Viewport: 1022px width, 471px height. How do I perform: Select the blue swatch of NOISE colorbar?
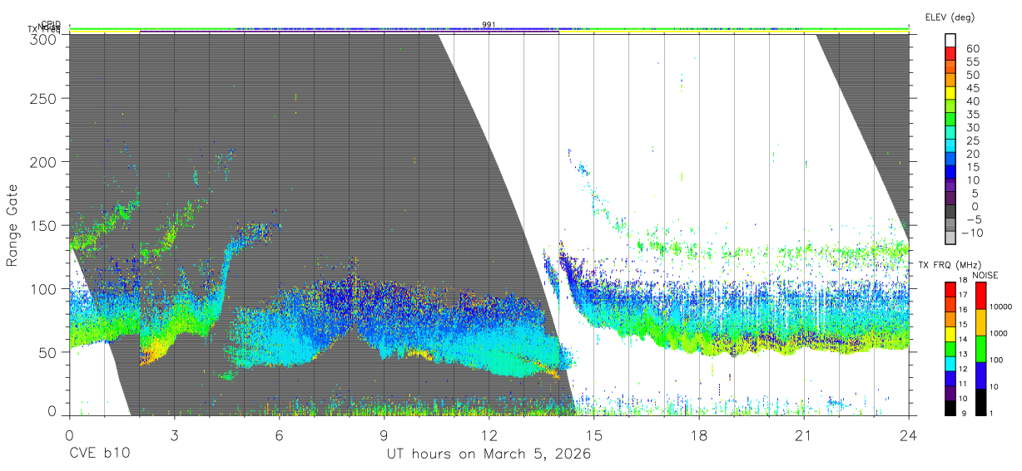tap(980, 375)
